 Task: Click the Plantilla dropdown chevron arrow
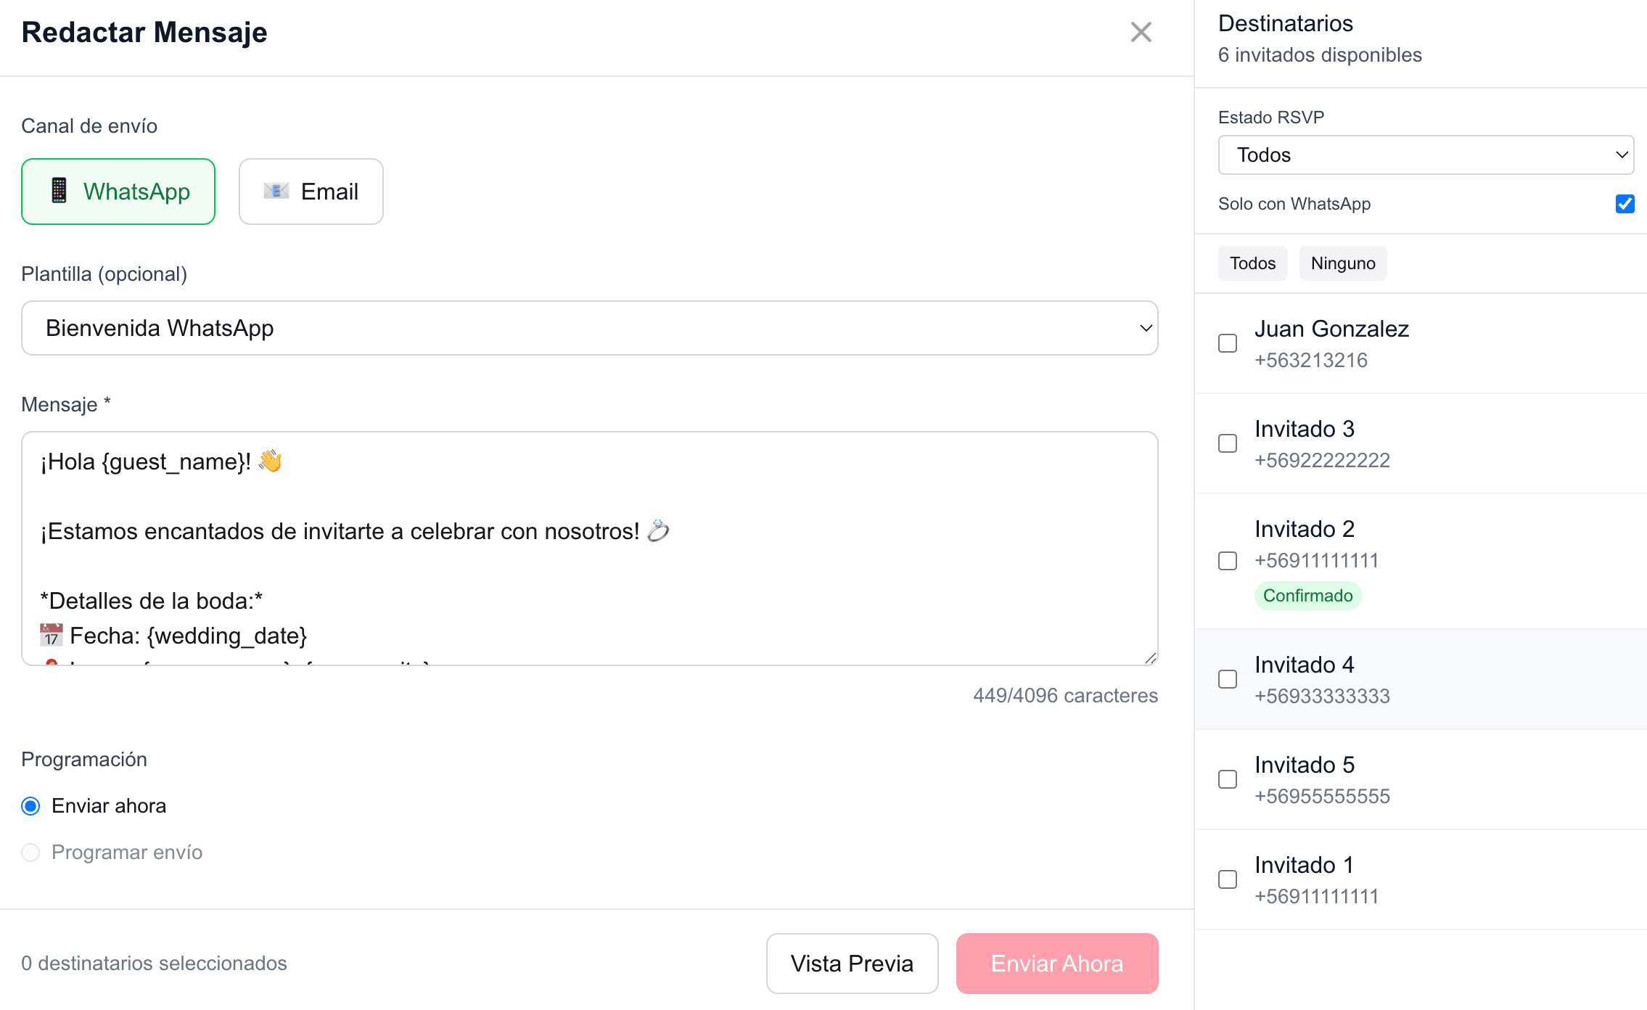(x=1146, y=328)
